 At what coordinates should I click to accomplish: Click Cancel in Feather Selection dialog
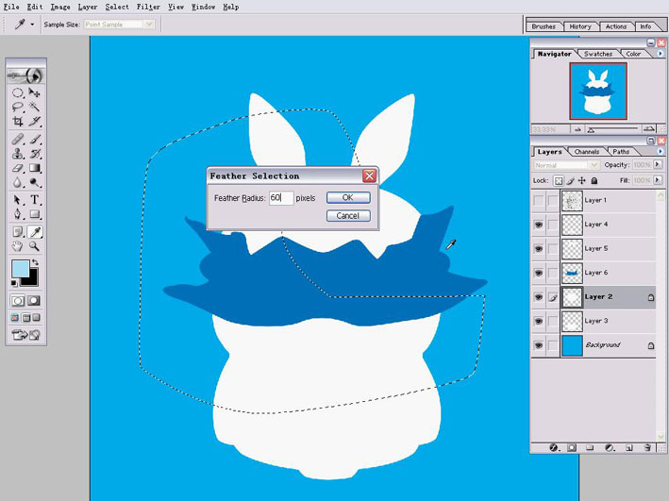point(348,215)
